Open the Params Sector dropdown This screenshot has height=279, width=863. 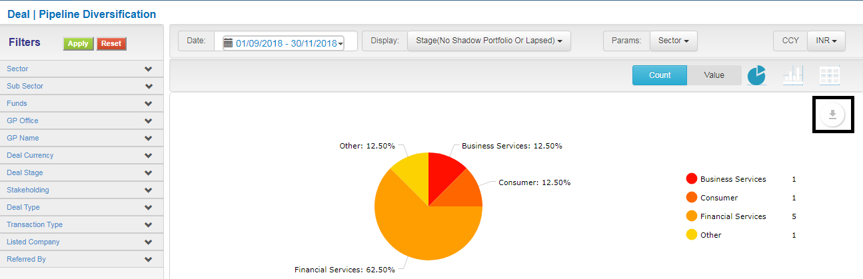tap(673, 41)
